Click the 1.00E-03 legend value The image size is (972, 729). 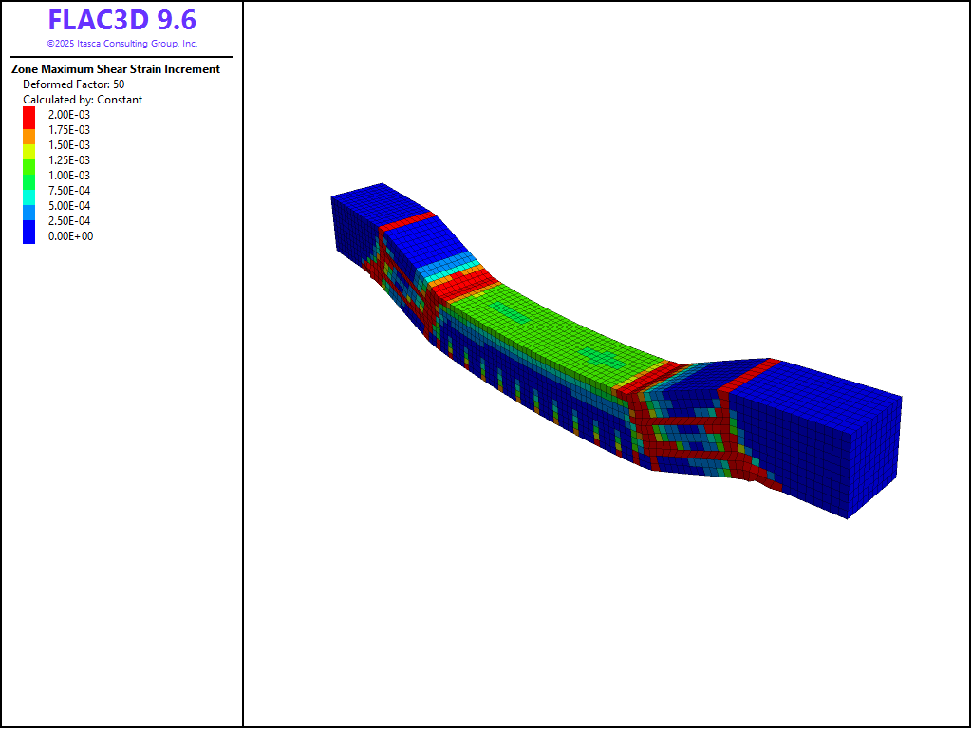tap(69, 176)
